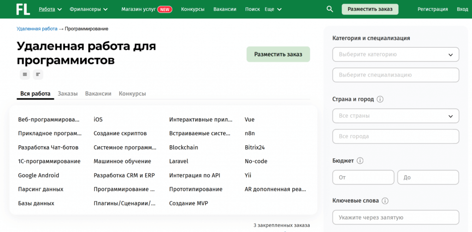Select the Конкурсы tab below heading

pyautogui.click(x=132, y=94)
